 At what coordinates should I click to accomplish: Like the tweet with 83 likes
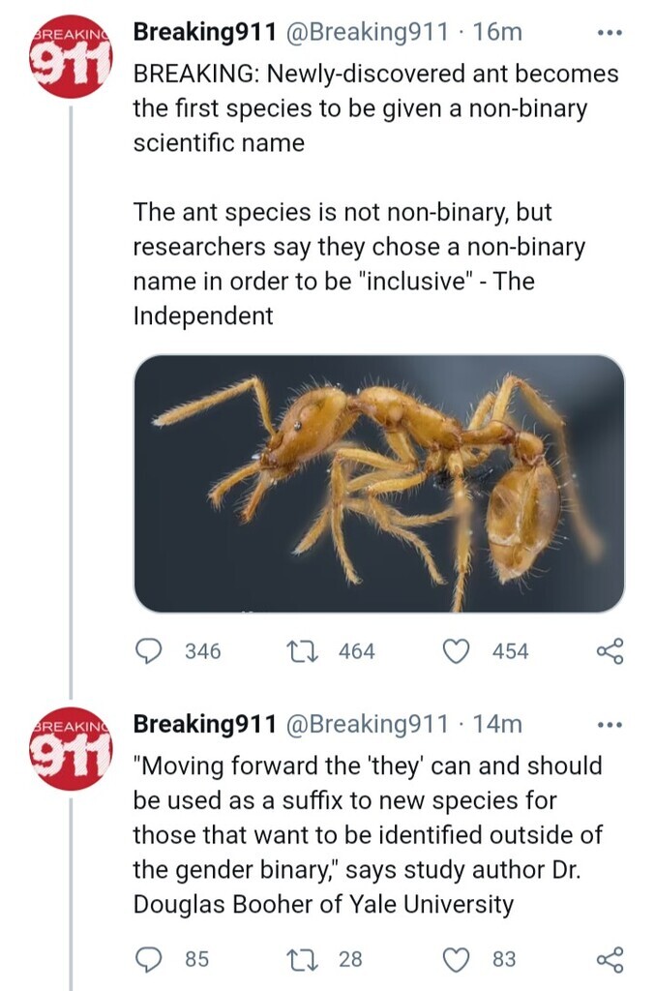pos(456,959)
